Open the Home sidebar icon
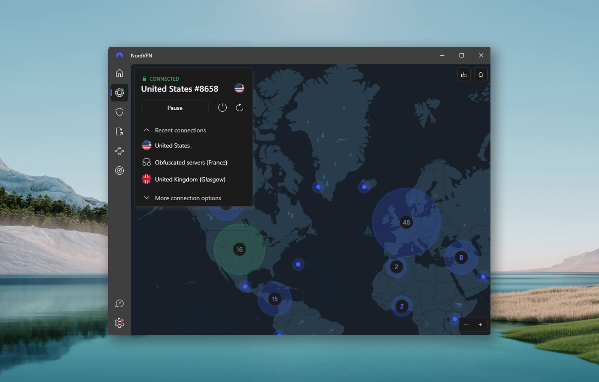Screen dimensions: 599x382 click(x=119, y=73)
